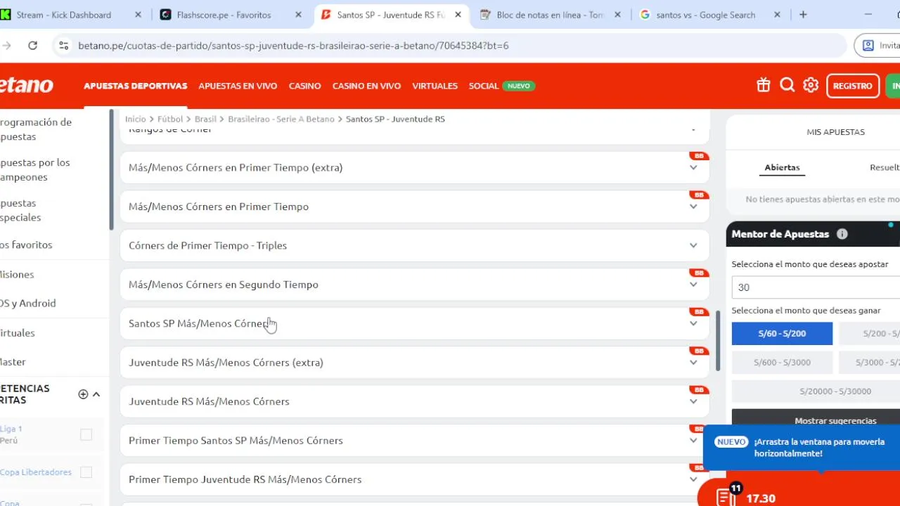Expand Córners de Primer Tiempo - Triples
900x506 pixels.
[415, 245]
